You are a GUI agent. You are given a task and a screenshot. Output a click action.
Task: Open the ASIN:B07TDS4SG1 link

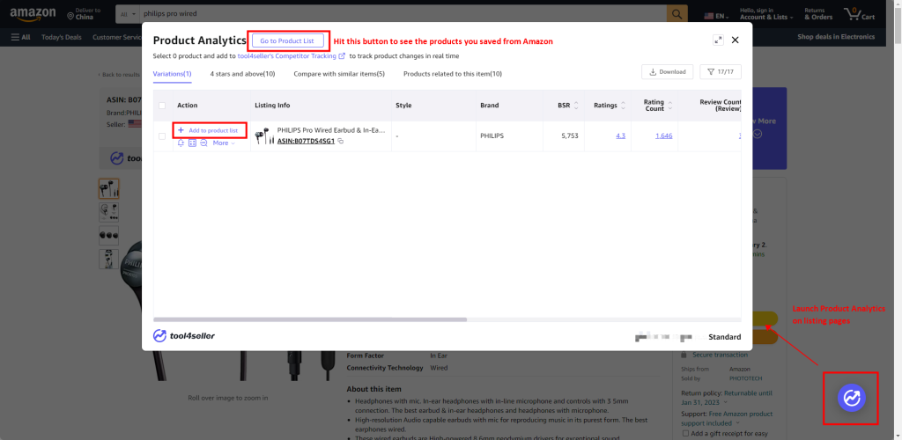click(306, 141)
